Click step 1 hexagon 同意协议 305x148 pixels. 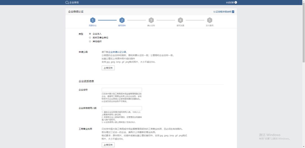93,20
